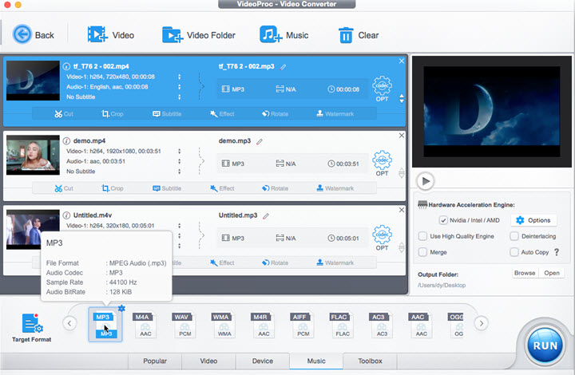
Task: Enable the Merge checkbox
Action: pos(422,252)
